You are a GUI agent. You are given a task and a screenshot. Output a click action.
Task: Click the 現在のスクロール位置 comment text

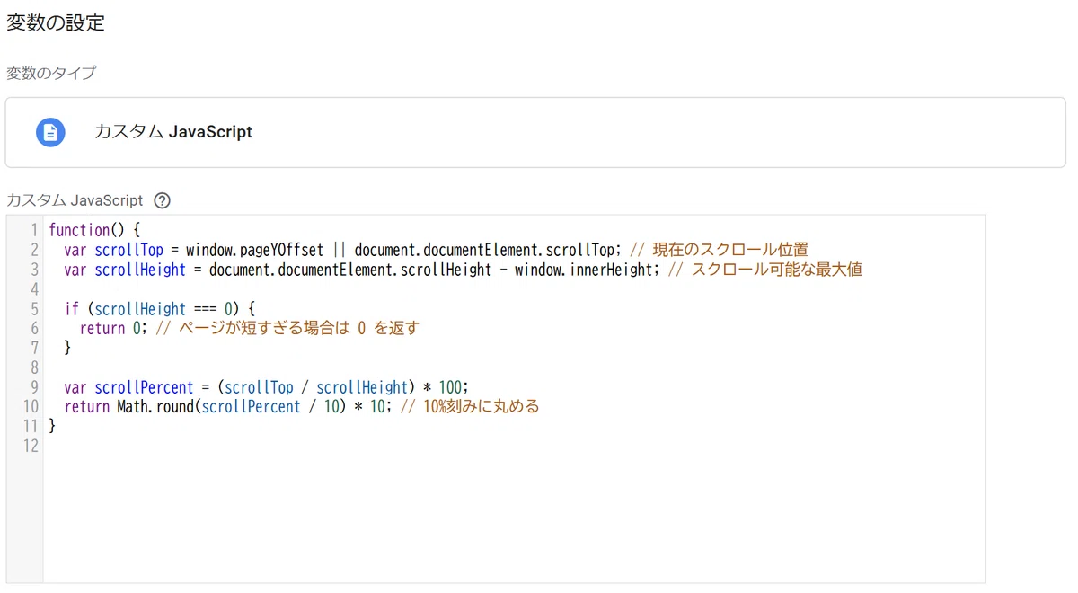pyautogui.click(x=731, y=250)
